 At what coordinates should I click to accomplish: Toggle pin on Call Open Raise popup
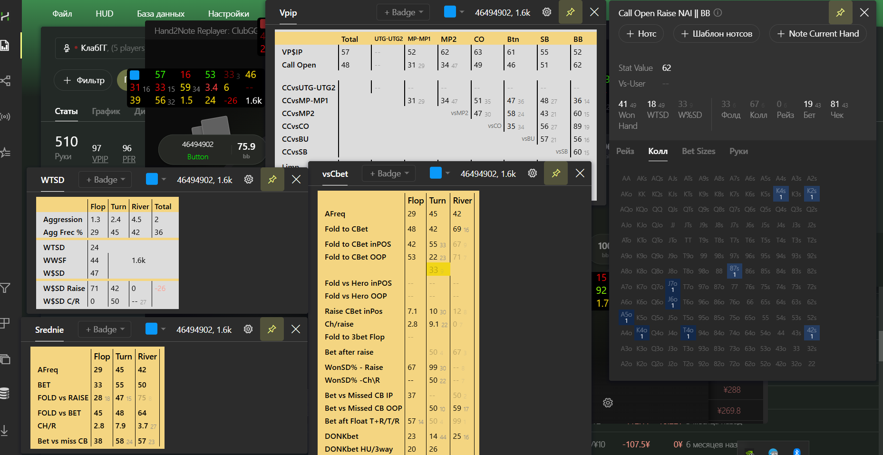[x=841, y=12]
